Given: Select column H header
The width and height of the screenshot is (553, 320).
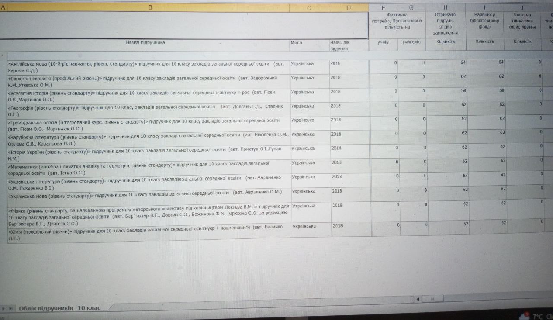Looking at the screenshot, I should [x=445, y=8].
